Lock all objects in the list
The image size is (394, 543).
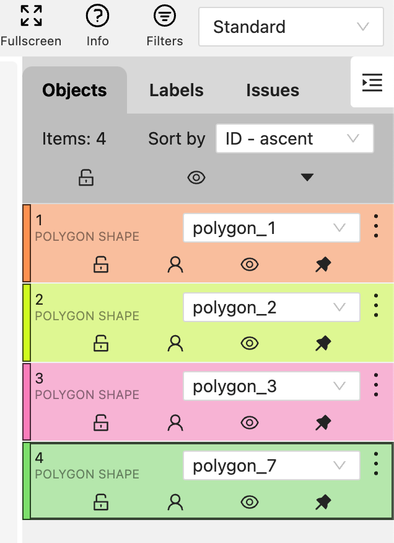86,178
